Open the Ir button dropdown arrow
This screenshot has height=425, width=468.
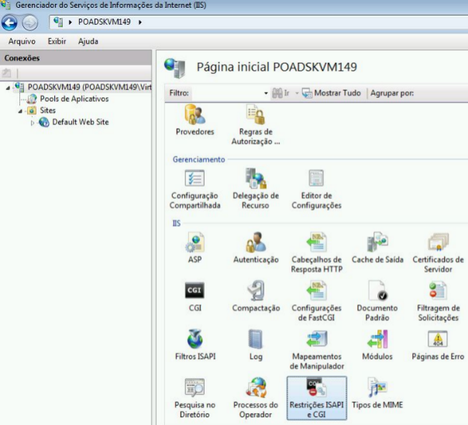click(297, 94)
